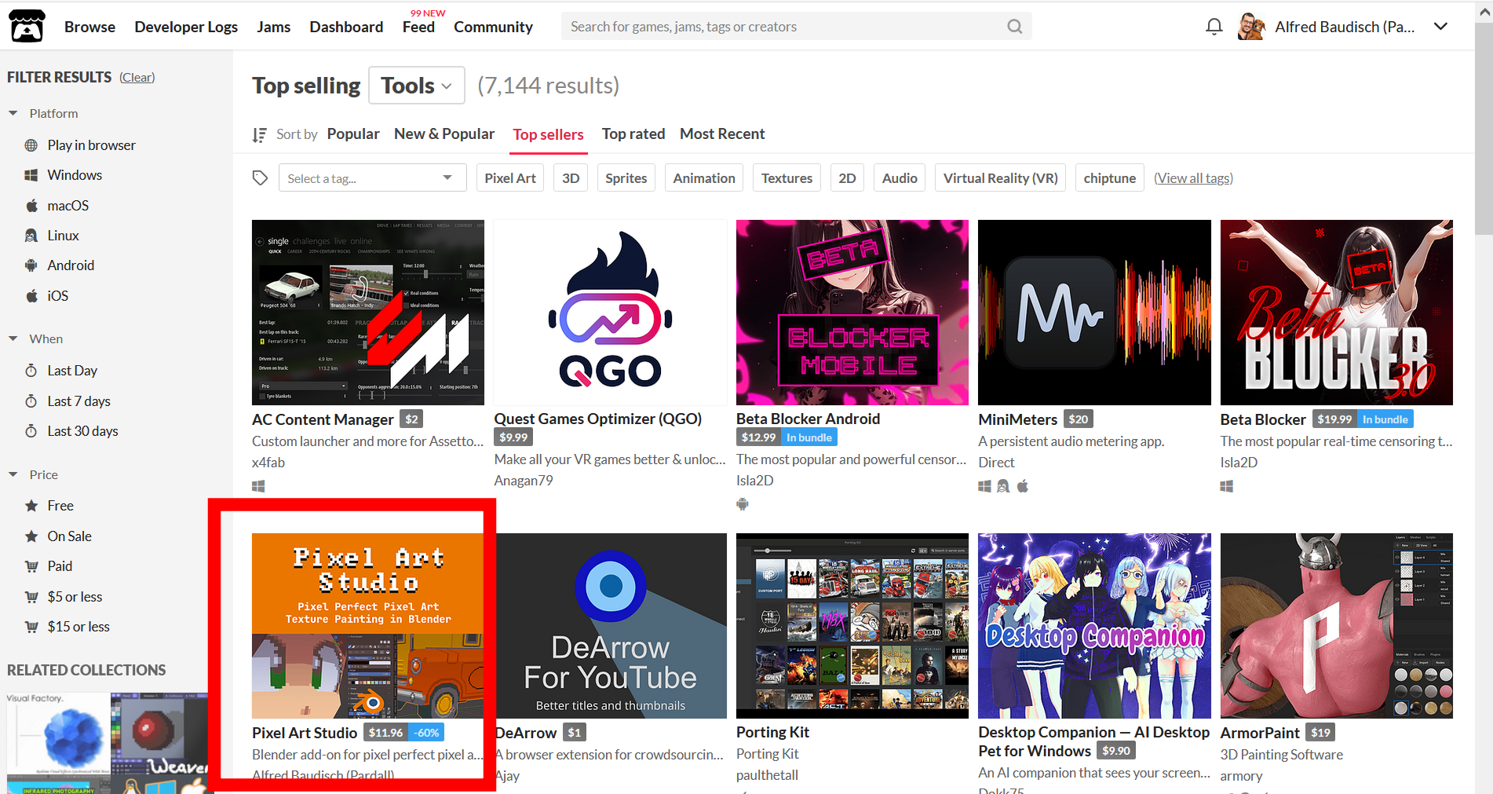
Task: Focus the search games input field
Action: (785, 27)
